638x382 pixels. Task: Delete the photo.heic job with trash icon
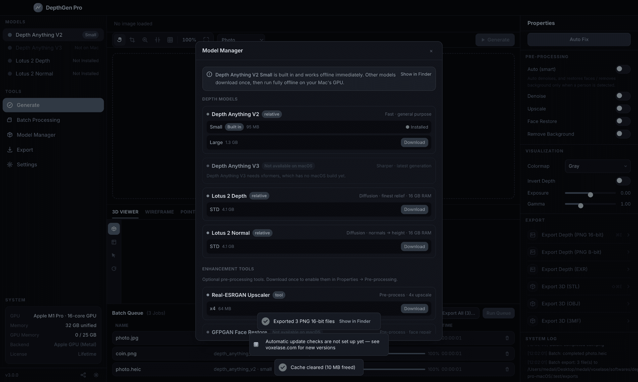click(x=507, y=369)
